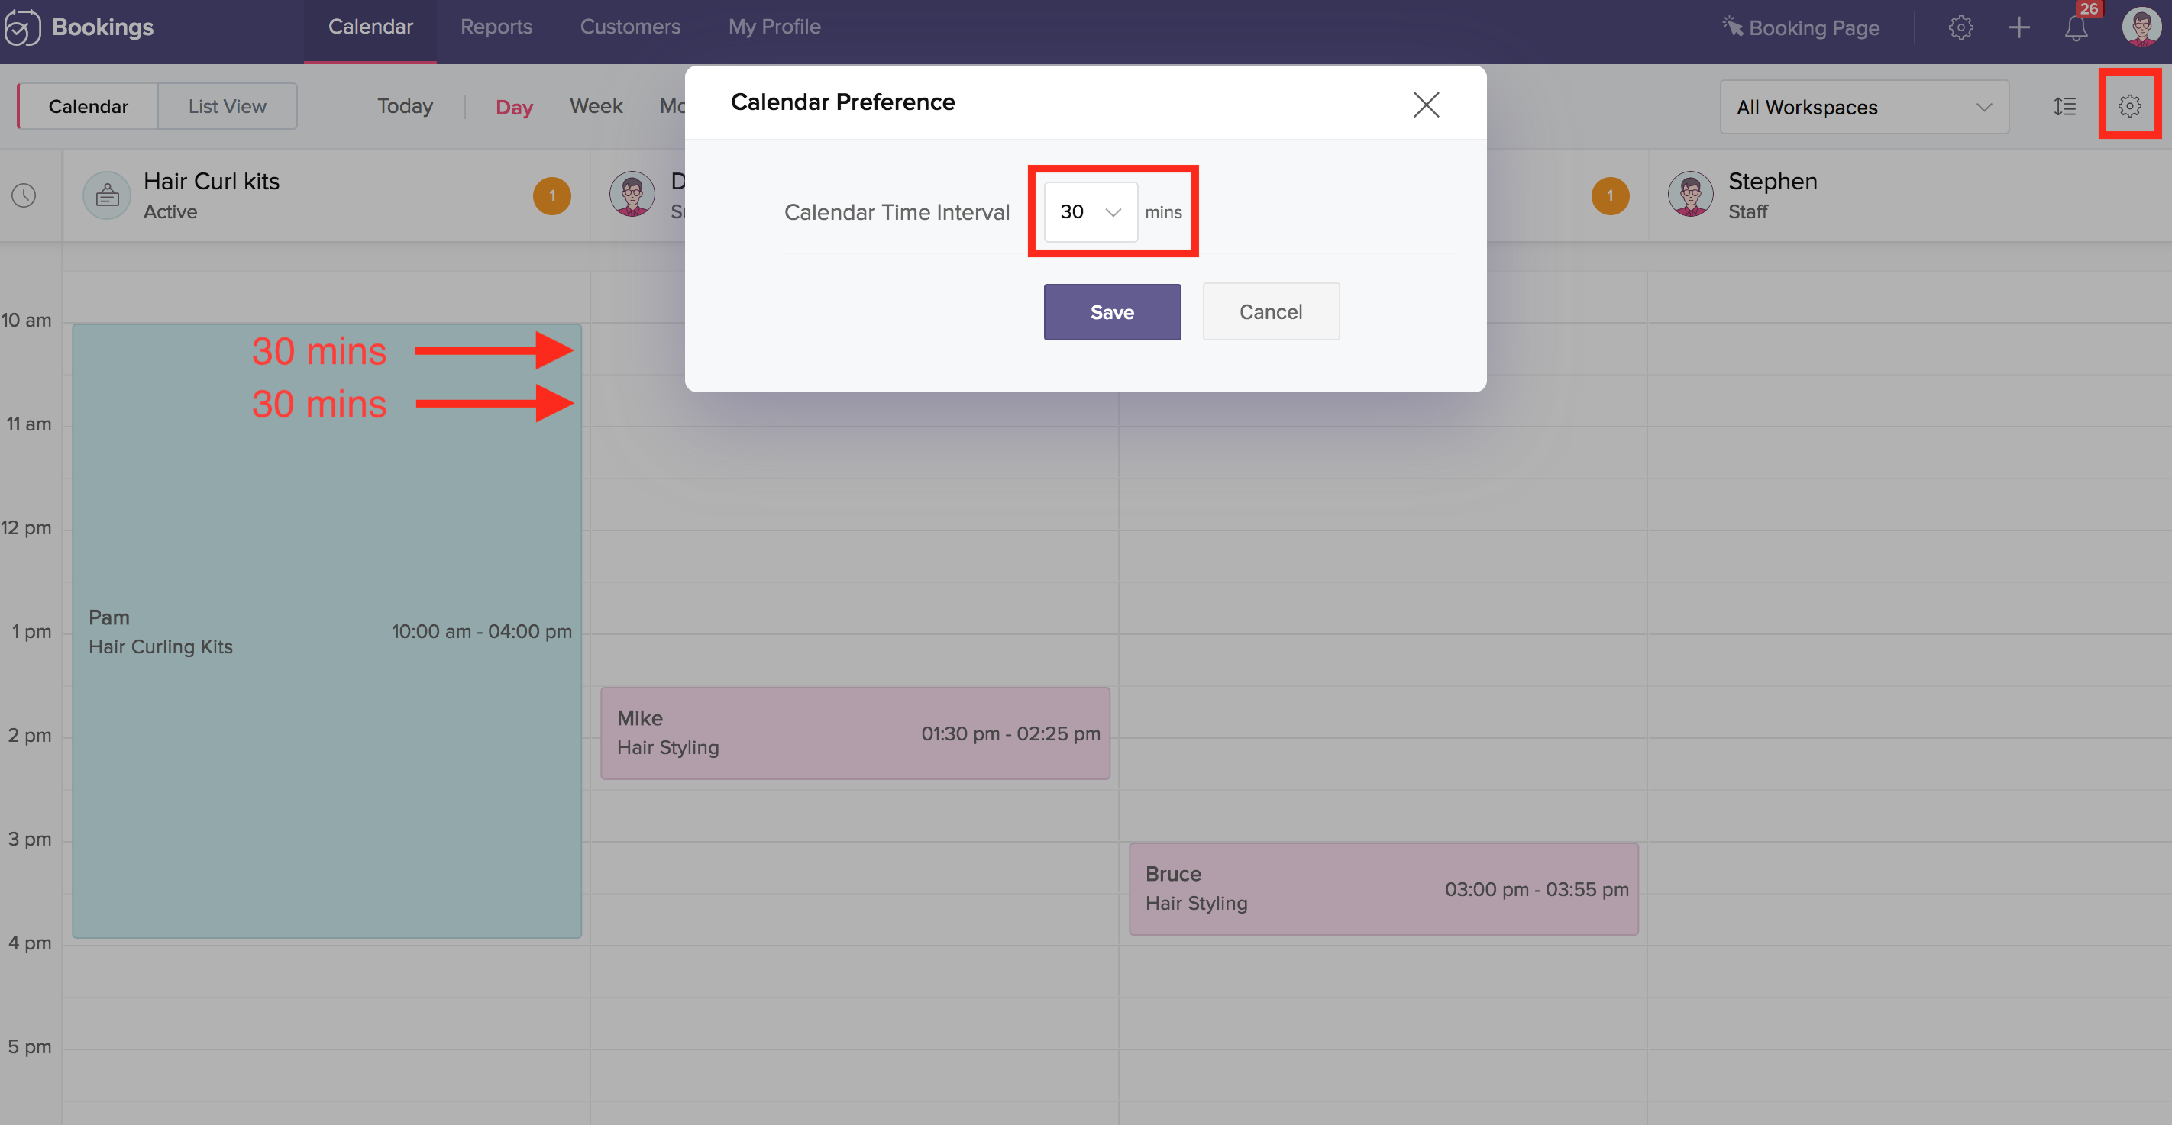The image size is (2172, 1125).
Task: Open the 30 mins interval dropdown
Action: (x=1091, y=212)
